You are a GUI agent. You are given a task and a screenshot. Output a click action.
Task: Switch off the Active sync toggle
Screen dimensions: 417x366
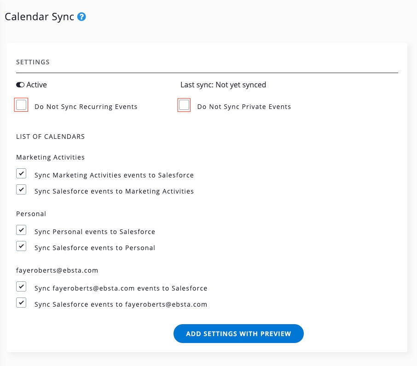pos(20,85)
